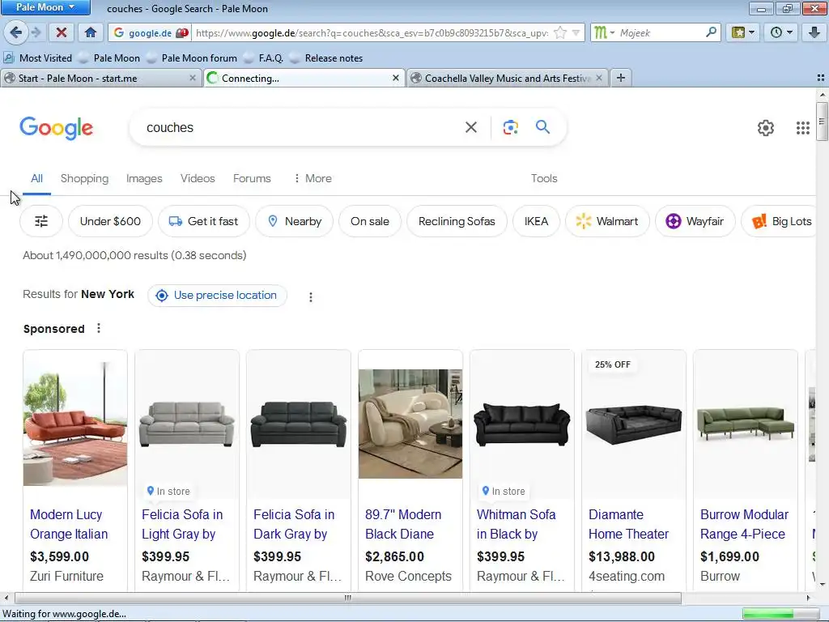This screenshot has height=622, width=829.
Task: Click the Mojeek search magnifier icon
Action: [711, 32]
